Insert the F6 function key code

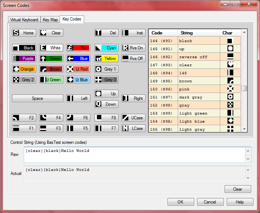pyautogui.click(x=78, y=117)
